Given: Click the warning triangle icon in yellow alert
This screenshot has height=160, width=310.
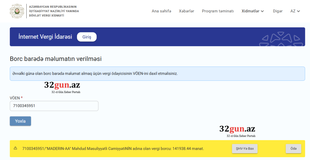Looking at the screenshot, I should click(15, 148).
